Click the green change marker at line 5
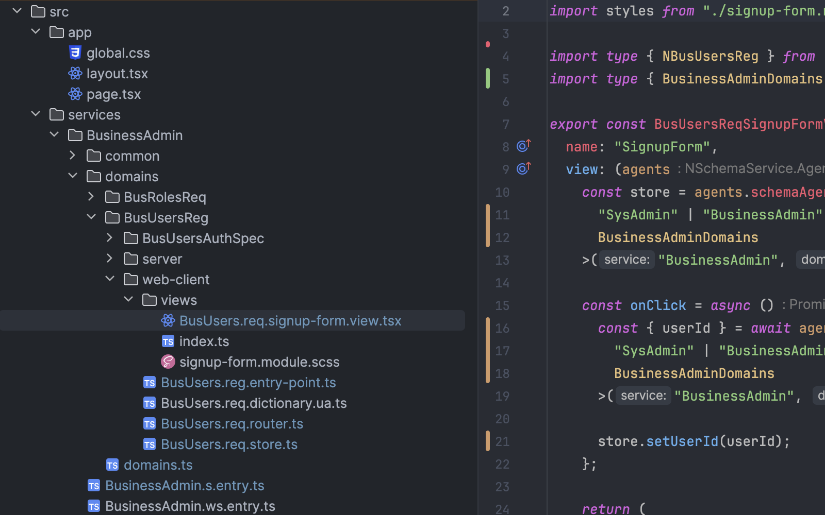Screen dimensions: 825x515 488,78
